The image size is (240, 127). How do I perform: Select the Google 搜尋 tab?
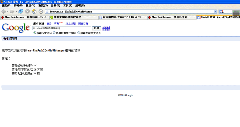click(218, 17)
